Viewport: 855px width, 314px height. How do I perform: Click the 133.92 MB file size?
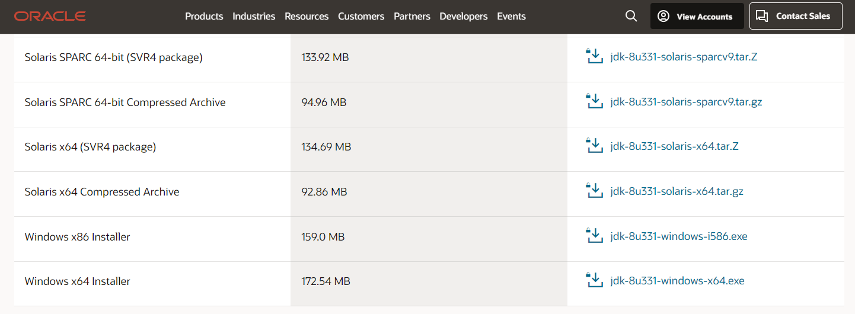click(x=325, y=57)
